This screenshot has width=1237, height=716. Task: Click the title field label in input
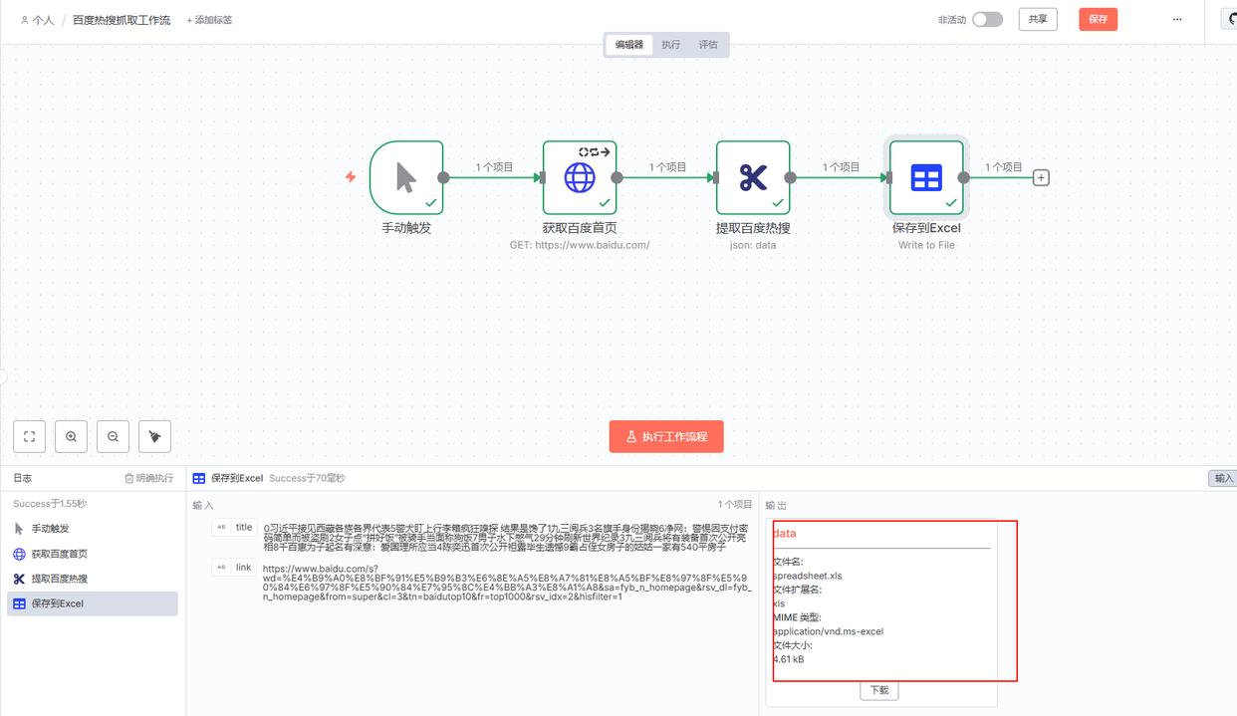[244, 528]
